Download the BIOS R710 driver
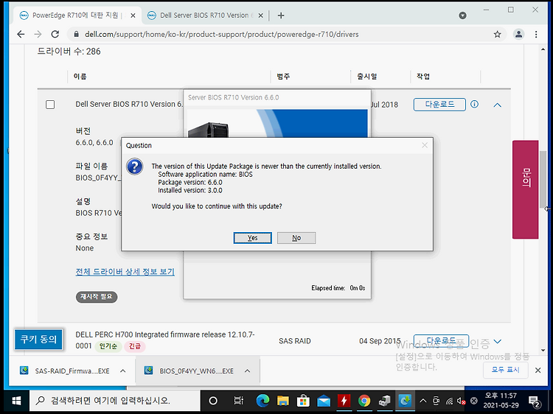This screenshot has height=414, width=553. click(x=439, y=105)
